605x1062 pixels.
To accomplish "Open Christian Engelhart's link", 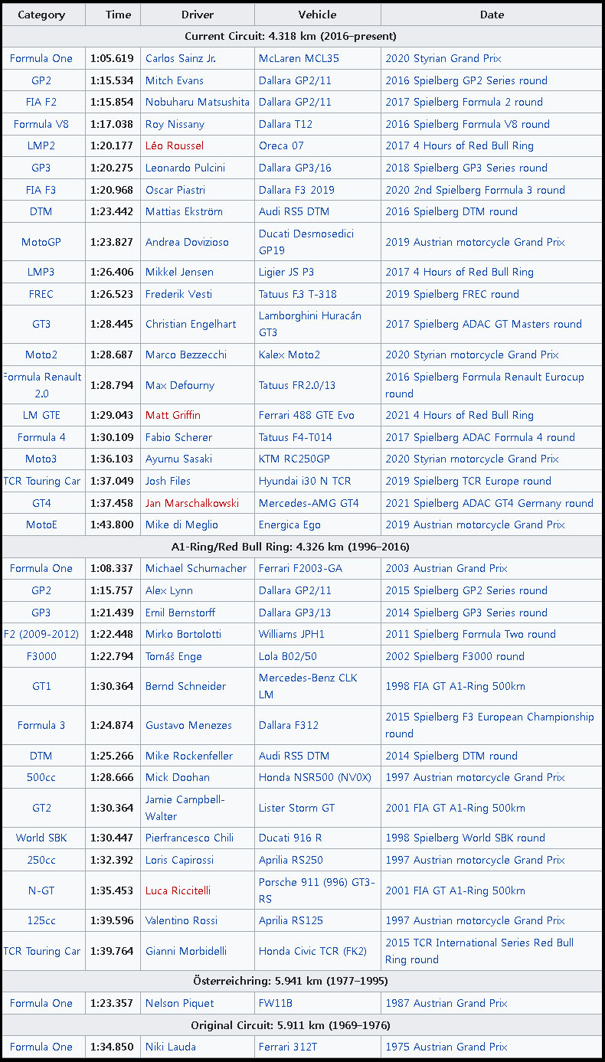I will (191, 324).
